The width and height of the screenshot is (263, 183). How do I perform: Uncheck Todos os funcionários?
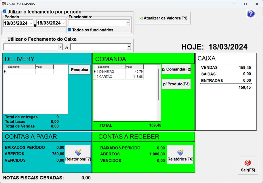[69, 30]
